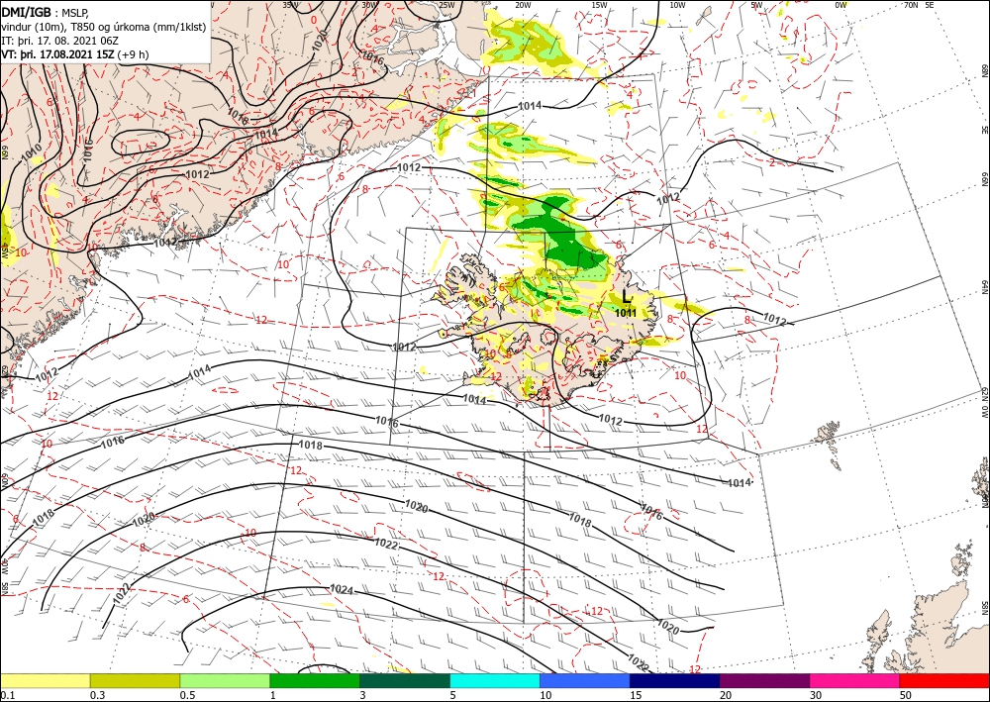Click the light green 0.5–1 legend band
Viewport: 990px width, 702px height.
point(225,680)
